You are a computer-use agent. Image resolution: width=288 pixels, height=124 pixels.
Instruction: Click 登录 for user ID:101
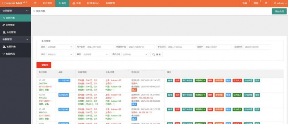coord(257,95)
